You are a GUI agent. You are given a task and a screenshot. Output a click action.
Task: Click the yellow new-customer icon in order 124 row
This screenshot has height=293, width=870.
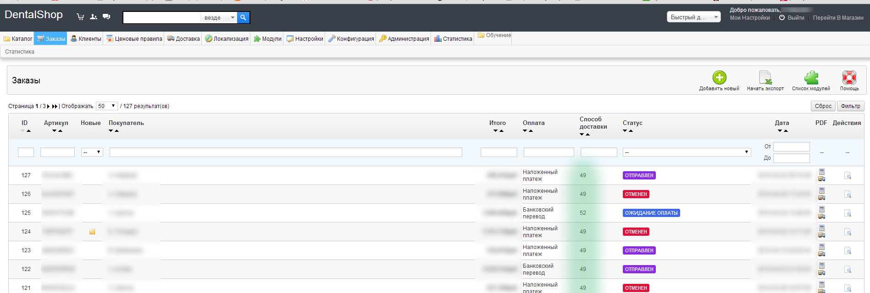92,232
